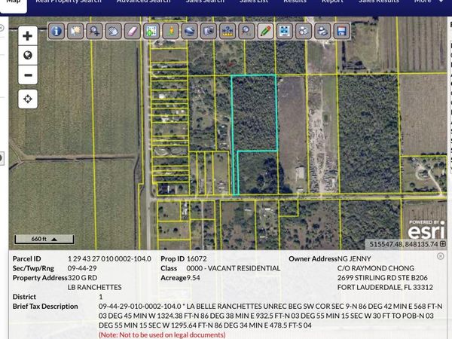Viewport: 452px width, 339px height.
Task: Click the magnifier search tool after measure
Action: [x=246, y=31]
